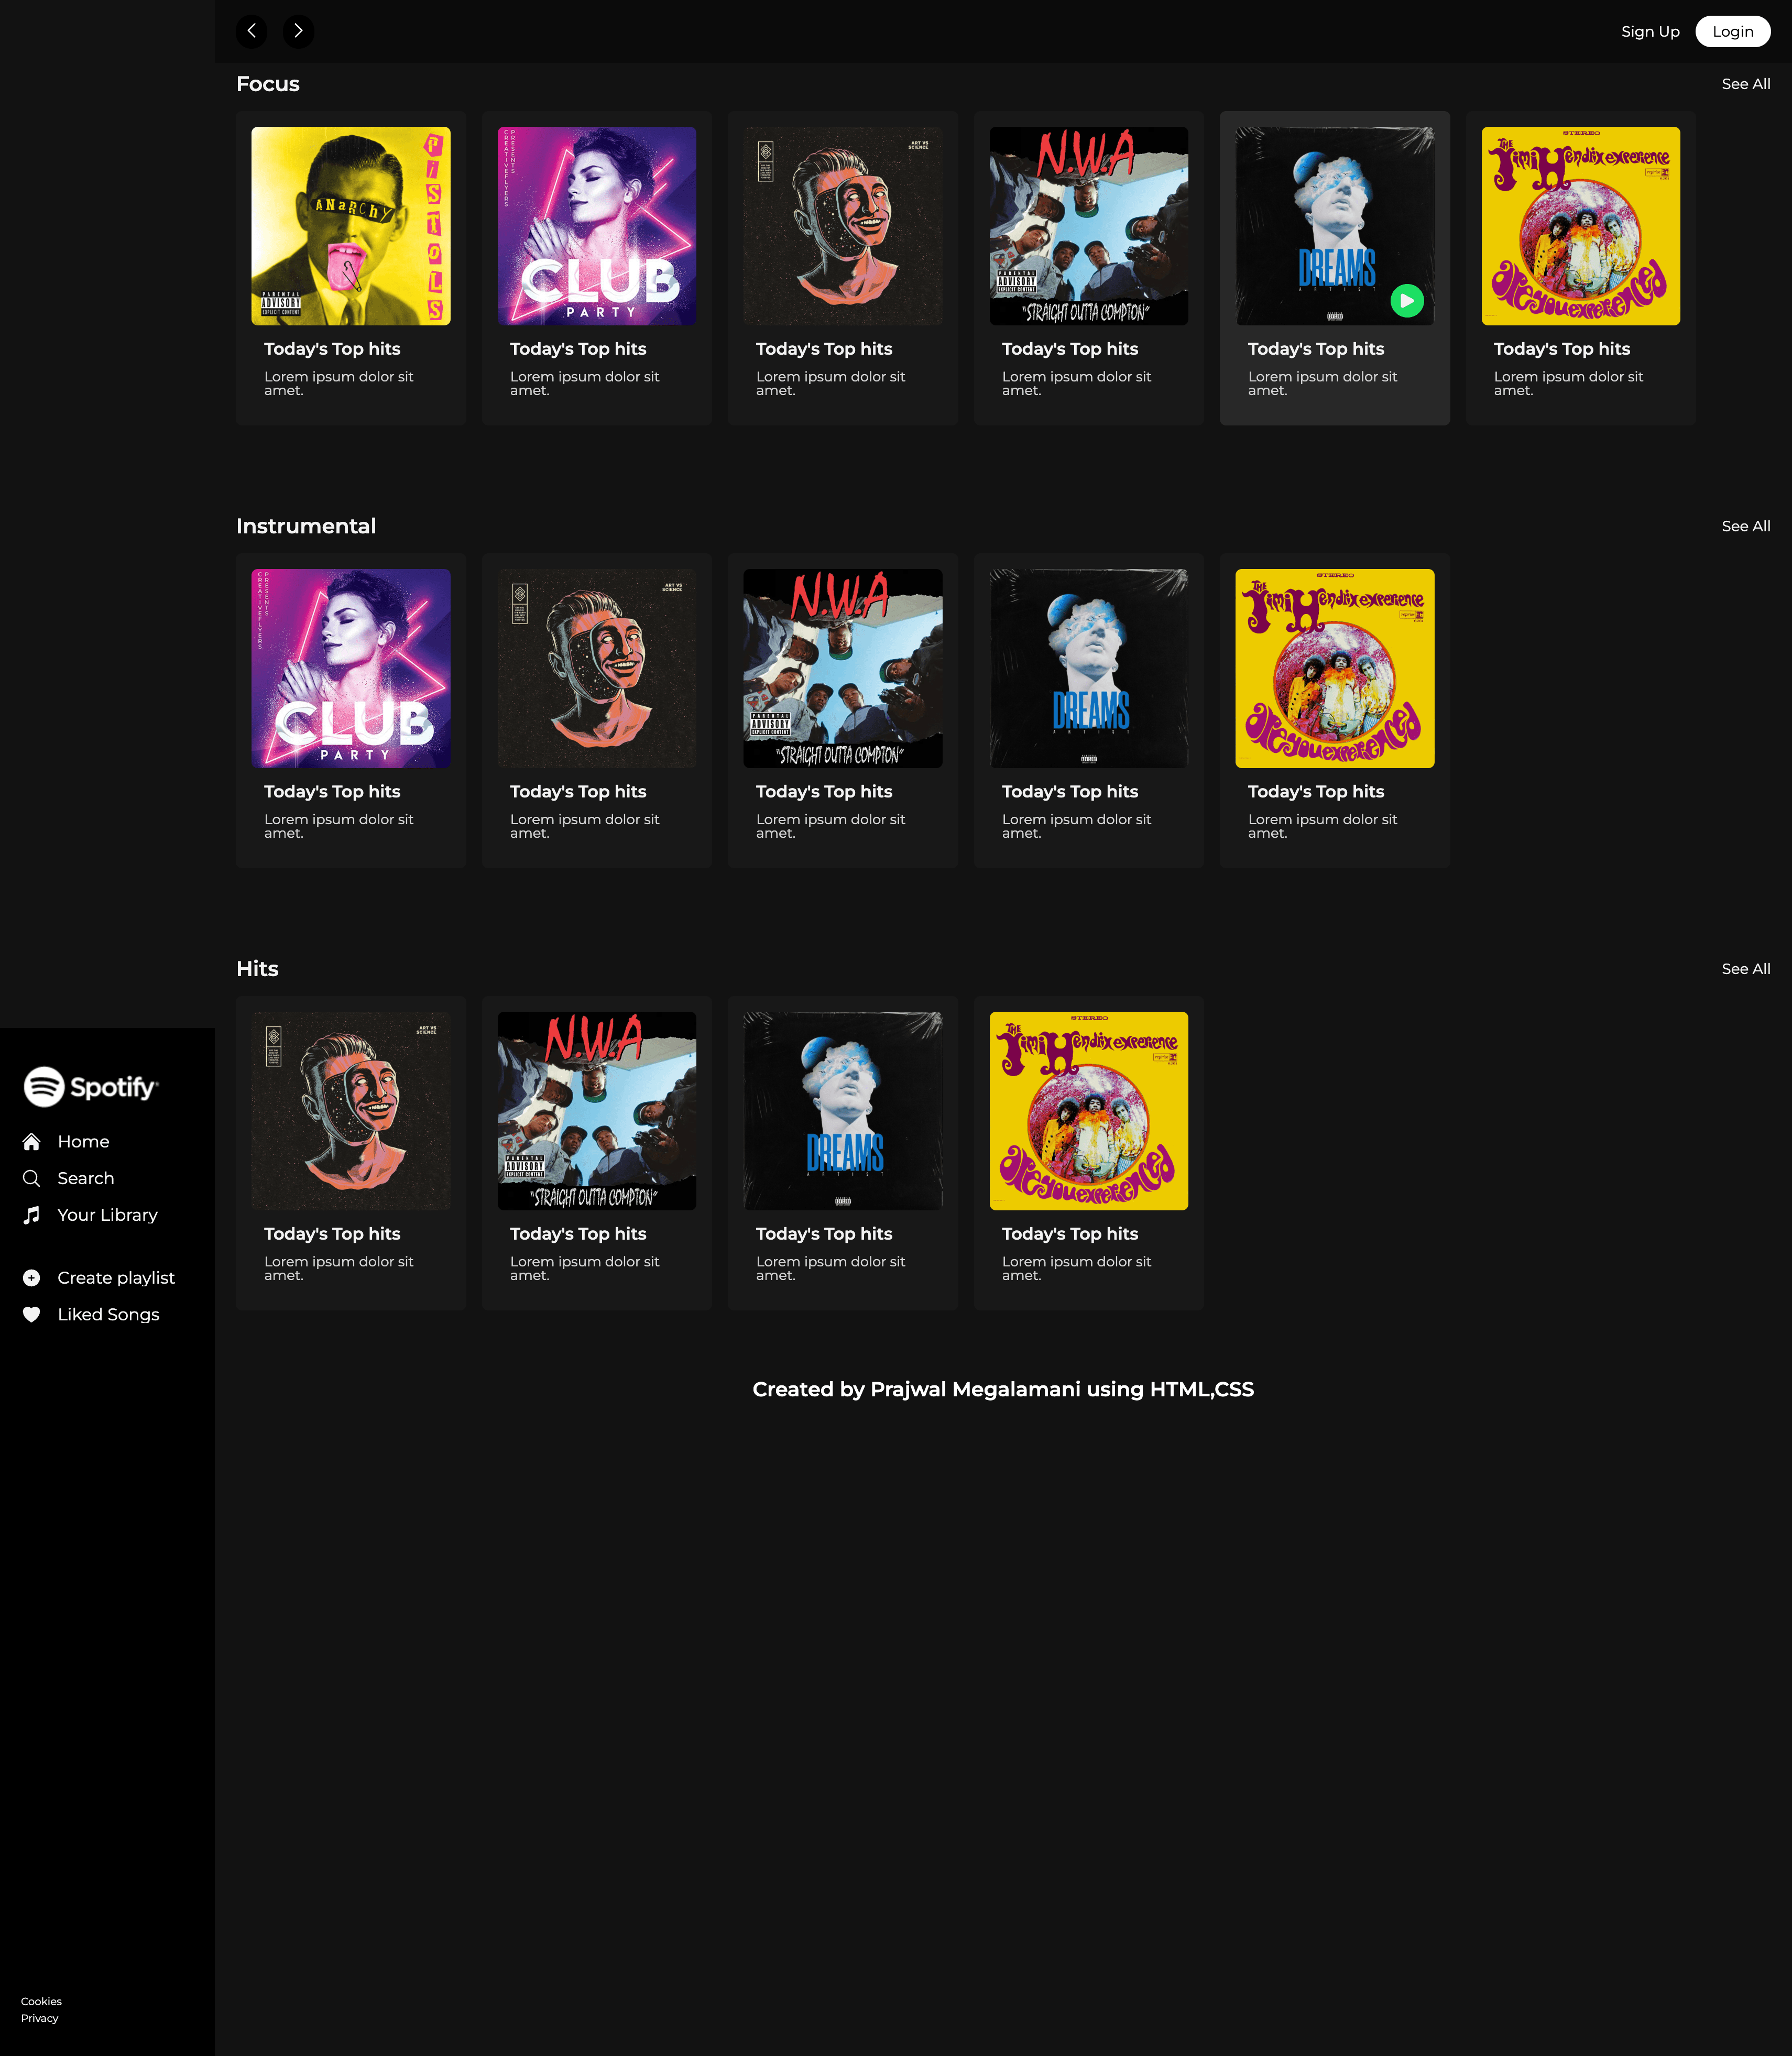
Task: Open Dreams cover in Hits
Action: pyautogui.click(x=842, y=1111)
